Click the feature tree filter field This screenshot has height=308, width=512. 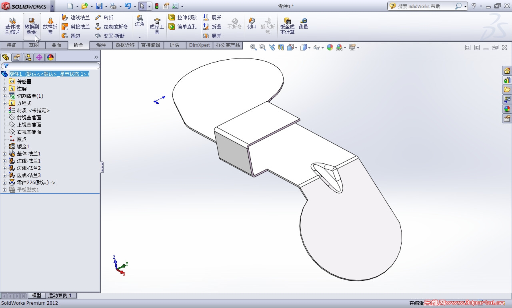click(x=50, y=66)
